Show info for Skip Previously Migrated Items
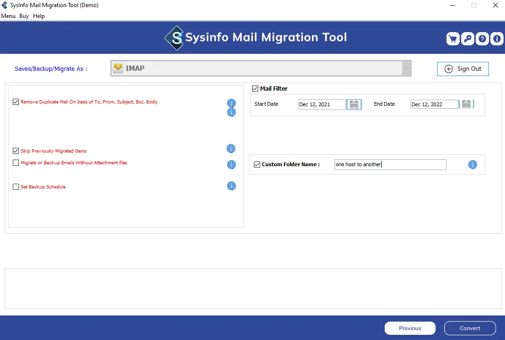This screenshot has height=340, width=505. pyautogui.click(x=231, y=149)
